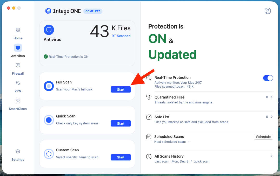Click 'Last scan: Mon, Dec 8 / quick scan'

(x=182, y=161)
